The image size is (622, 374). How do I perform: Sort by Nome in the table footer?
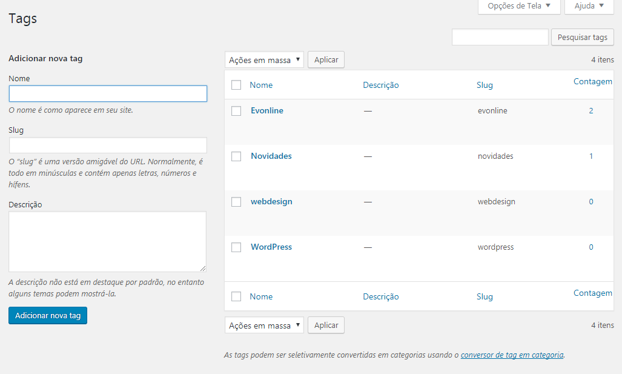[261, 296]
